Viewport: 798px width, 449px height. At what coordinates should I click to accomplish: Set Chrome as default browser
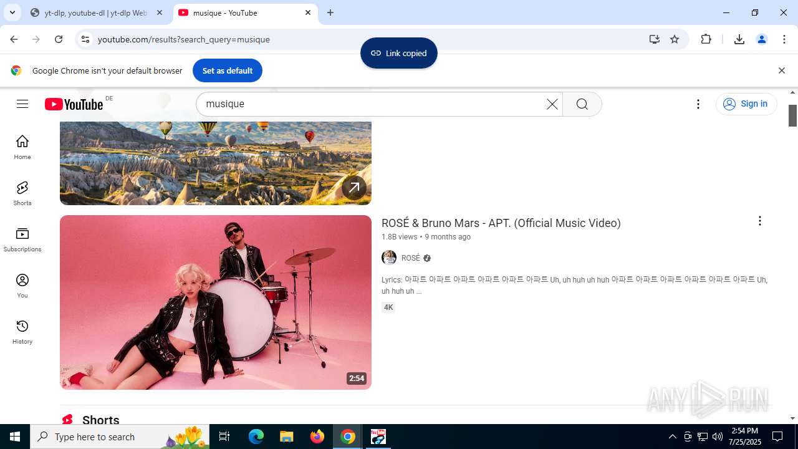(x=228, y=70)
